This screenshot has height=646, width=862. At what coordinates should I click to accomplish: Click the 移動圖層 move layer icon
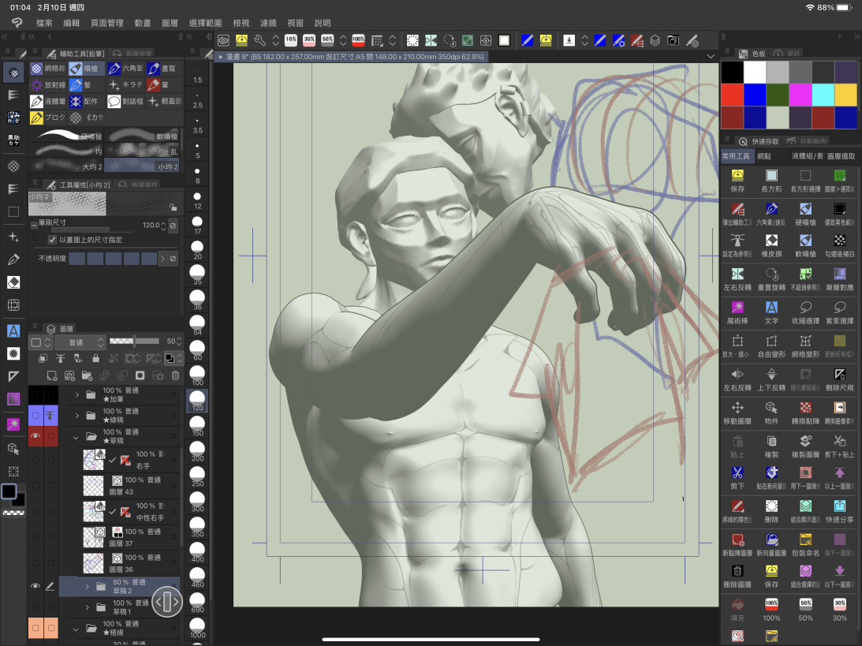coord(737,413)
